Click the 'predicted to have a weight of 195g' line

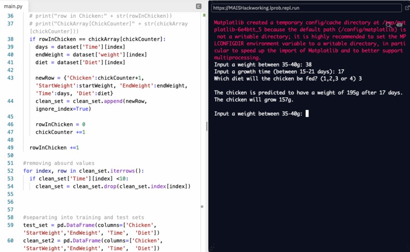[x=308, y=92]
